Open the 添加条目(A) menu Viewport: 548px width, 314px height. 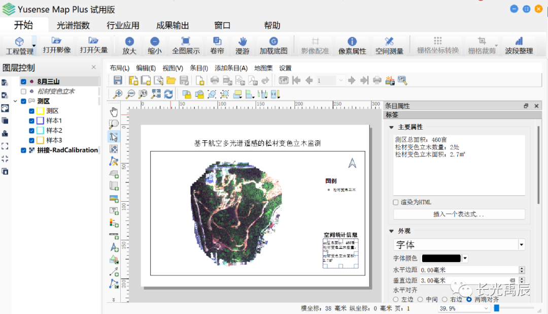click(x=231, y=68)
